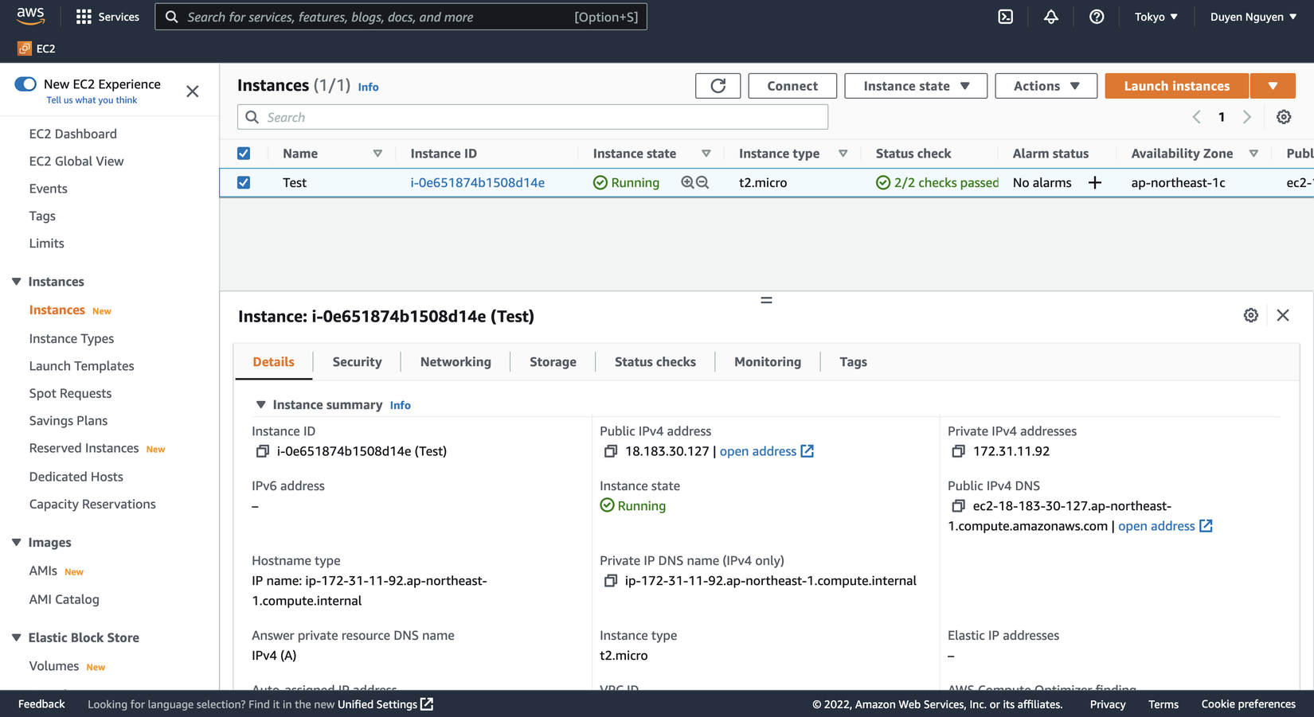Viewport: 1314px width, 717px height.
Task: Open public IPv4 address in new tab
Action: (766, 451)
